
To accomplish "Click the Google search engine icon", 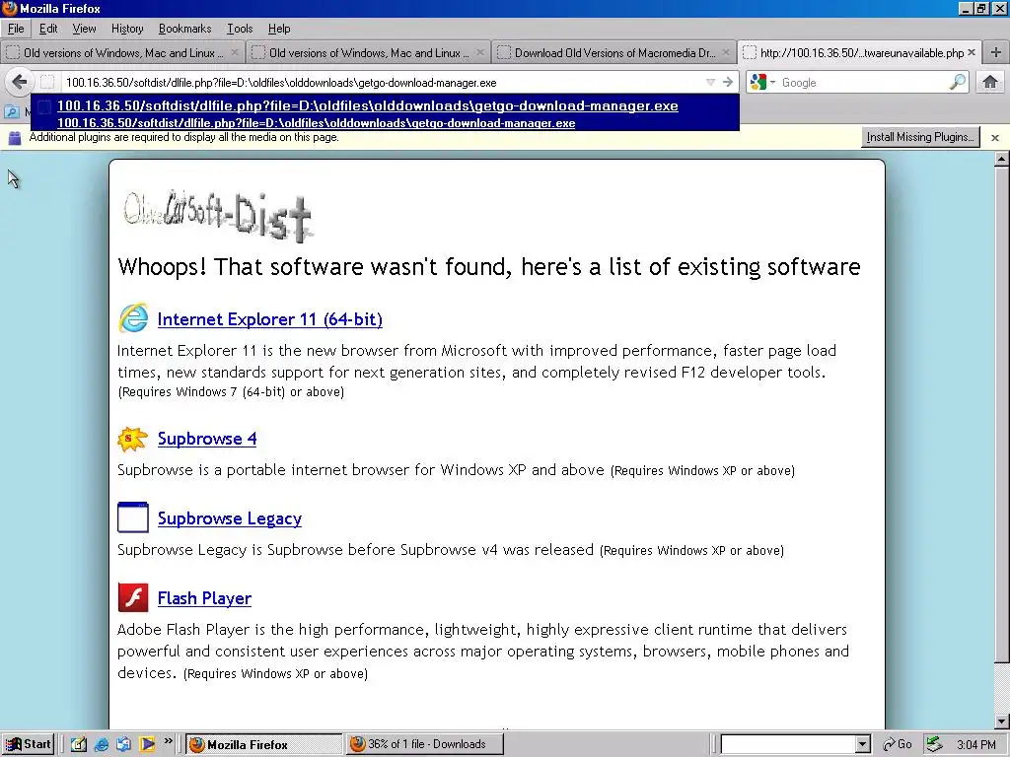I will point(758,83).
